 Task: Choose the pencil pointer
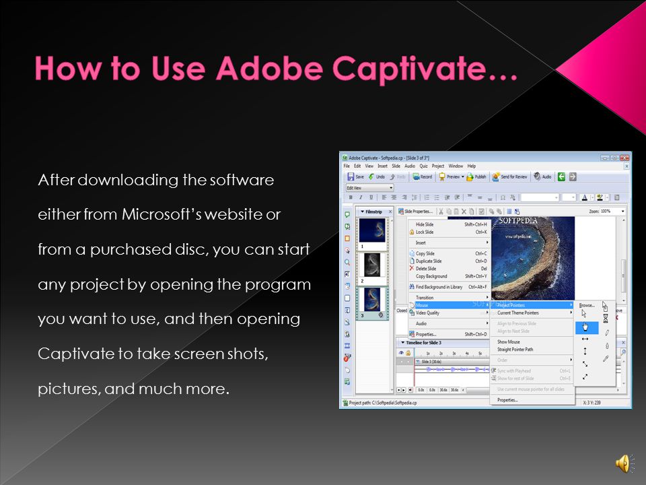[606, 332]
